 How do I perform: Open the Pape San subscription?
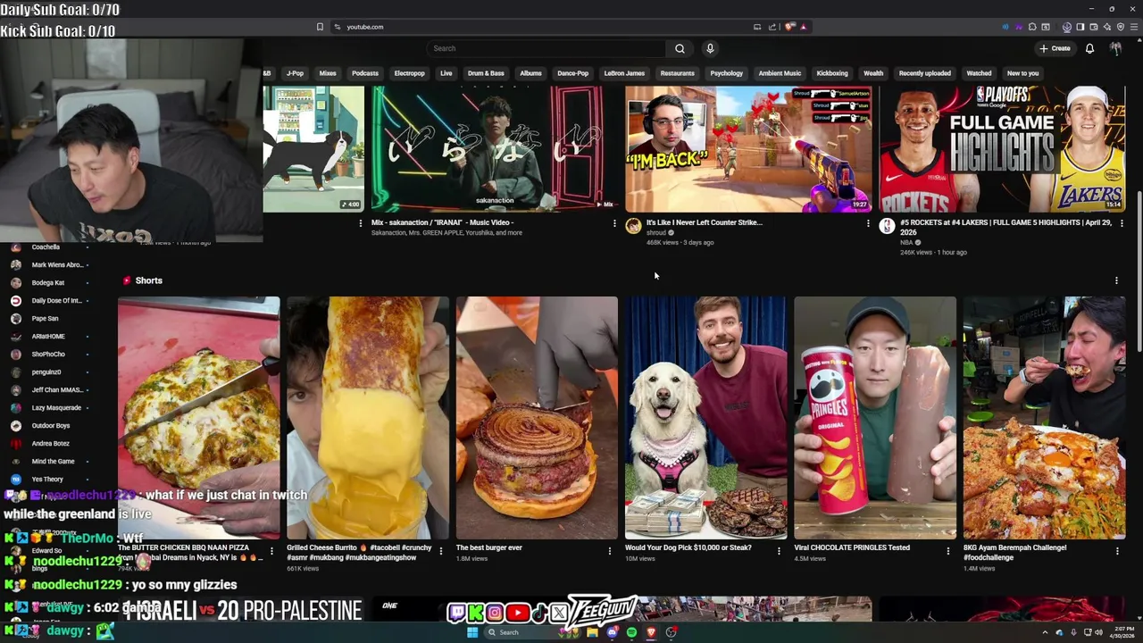point(46,318)
